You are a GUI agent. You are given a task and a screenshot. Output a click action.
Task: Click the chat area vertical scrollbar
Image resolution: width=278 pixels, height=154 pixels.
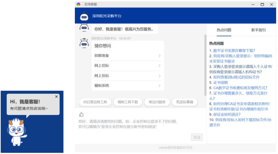click(x=205, y=64)
